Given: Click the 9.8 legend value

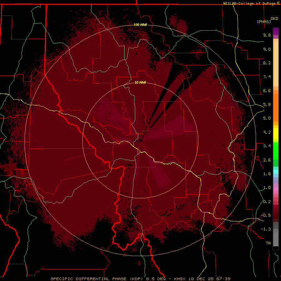Looking at the screenshot, I should click(267, 35).
